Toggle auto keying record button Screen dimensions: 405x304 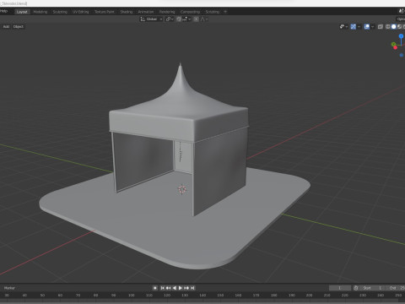(155, 288)
